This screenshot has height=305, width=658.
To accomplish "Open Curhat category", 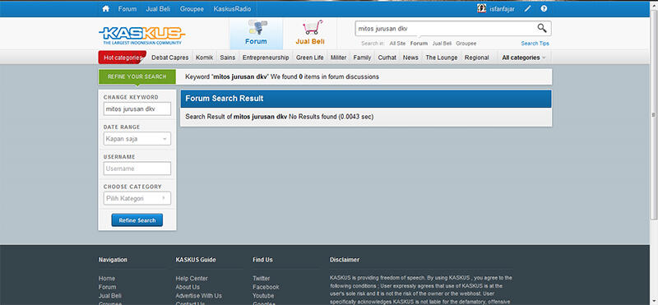I will (387, 58).
